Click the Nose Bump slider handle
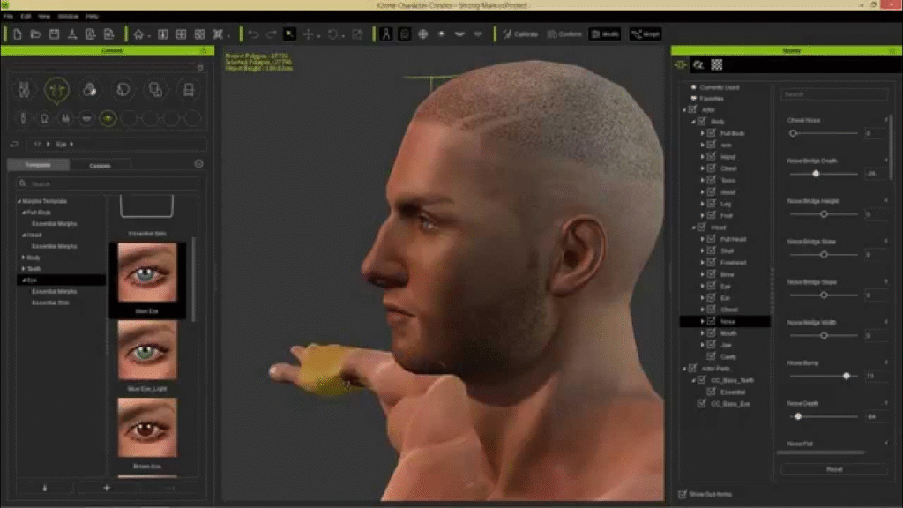The width and height of the screenshot is (903, 508). (846, 376)
